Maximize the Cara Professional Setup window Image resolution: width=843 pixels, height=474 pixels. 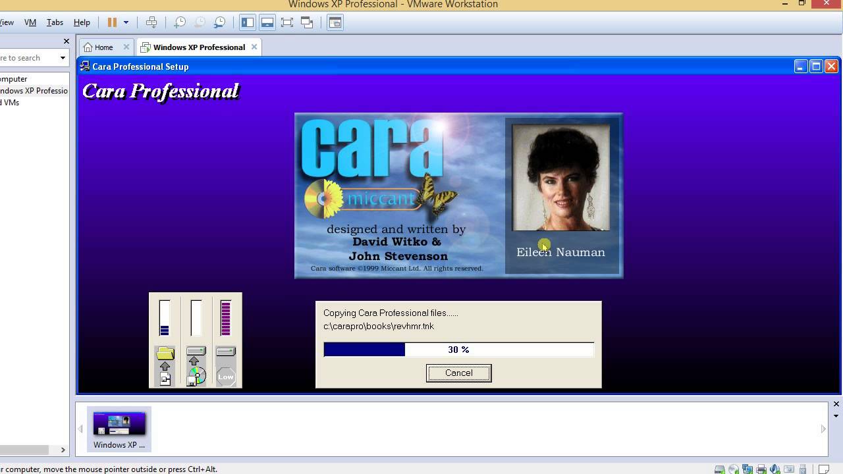(816, 66)
